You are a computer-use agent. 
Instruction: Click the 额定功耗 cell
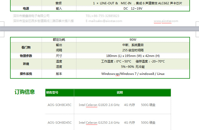(59, 40)
